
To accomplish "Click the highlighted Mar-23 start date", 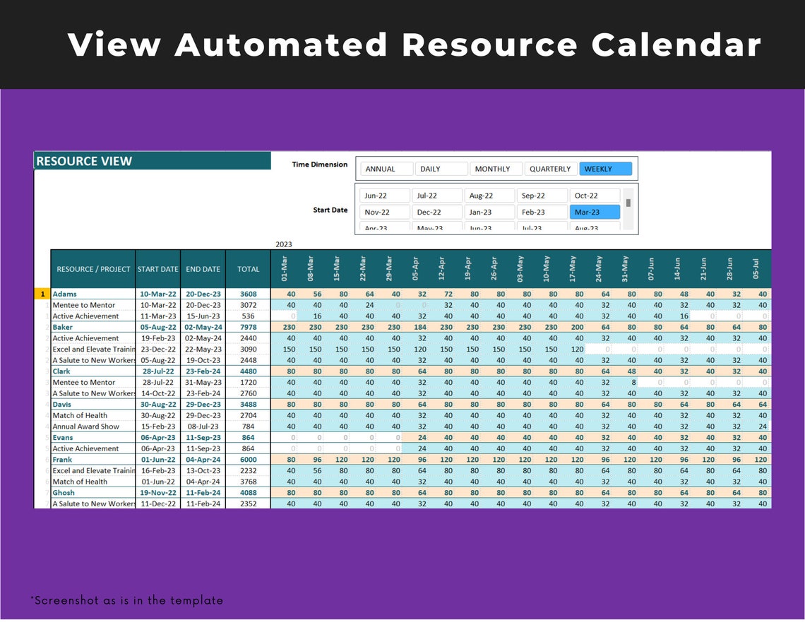I will point(595,212).
